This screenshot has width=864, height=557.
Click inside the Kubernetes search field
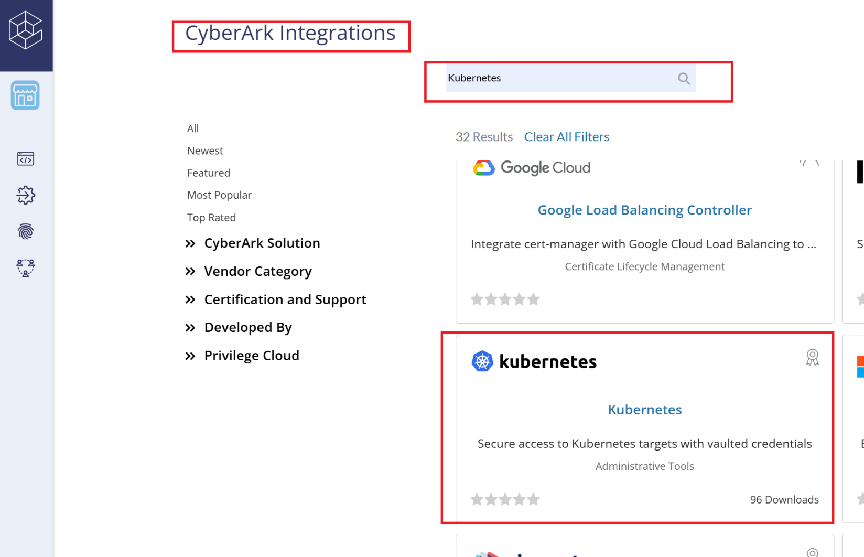(x=556, y=78)
